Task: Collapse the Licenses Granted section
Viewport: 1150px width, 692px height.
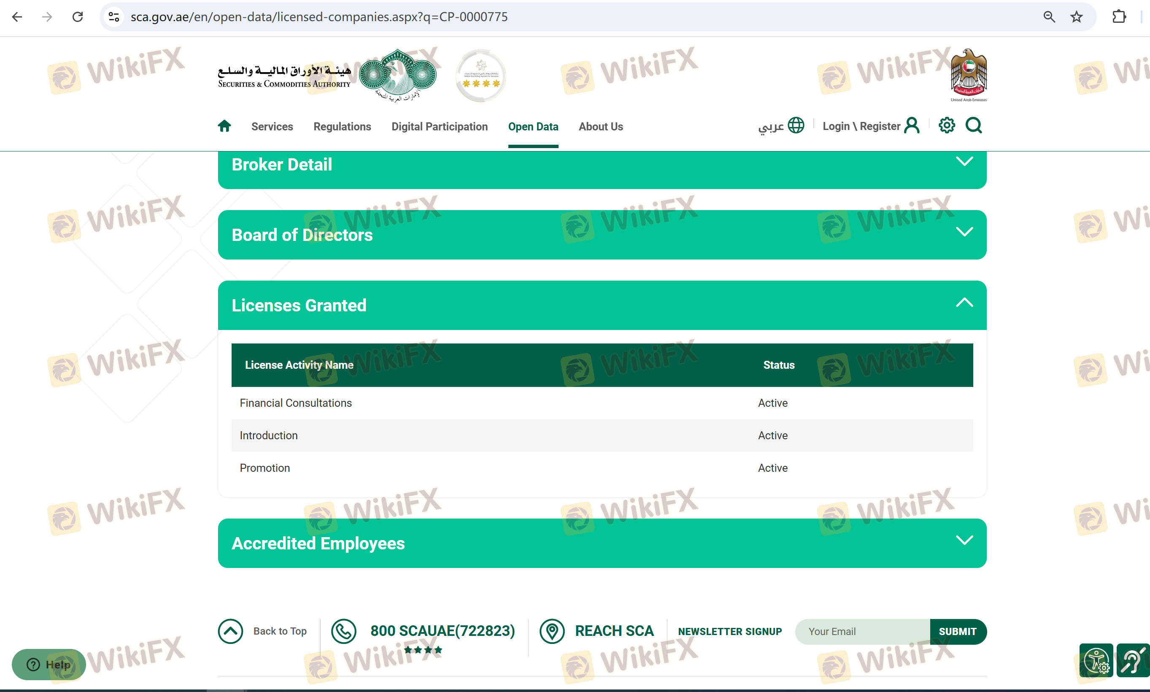Action: [x=964, y=303]
